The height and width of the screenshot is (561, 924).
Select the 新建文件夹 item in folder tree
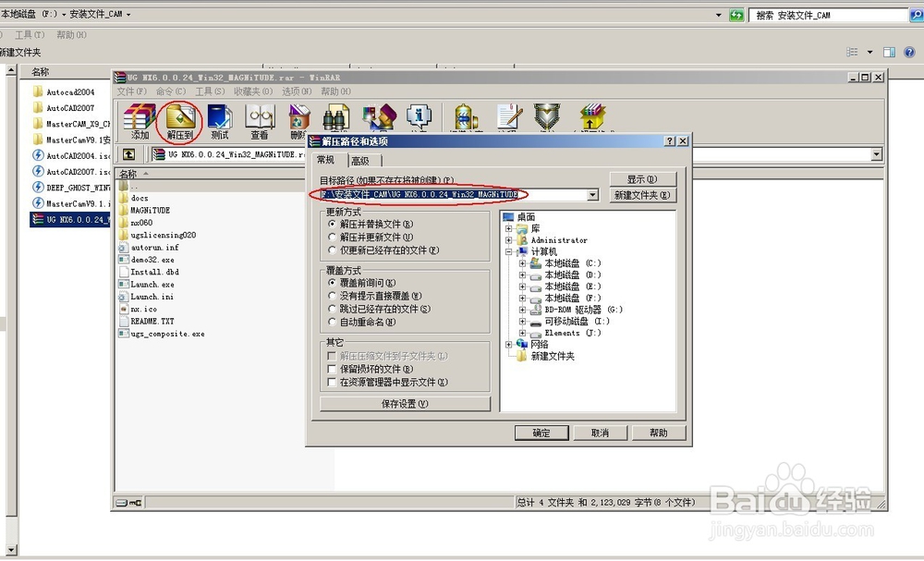546,356
